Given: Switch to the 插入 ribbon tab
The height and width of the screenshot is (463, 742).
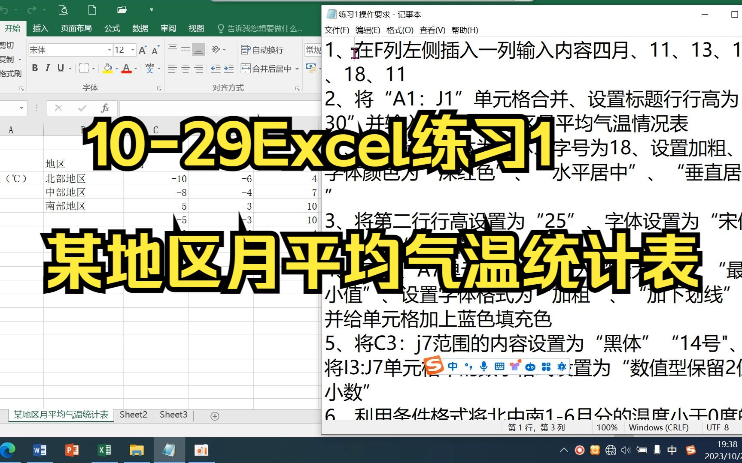Looking at the screenshot, I should click(40, 28).
